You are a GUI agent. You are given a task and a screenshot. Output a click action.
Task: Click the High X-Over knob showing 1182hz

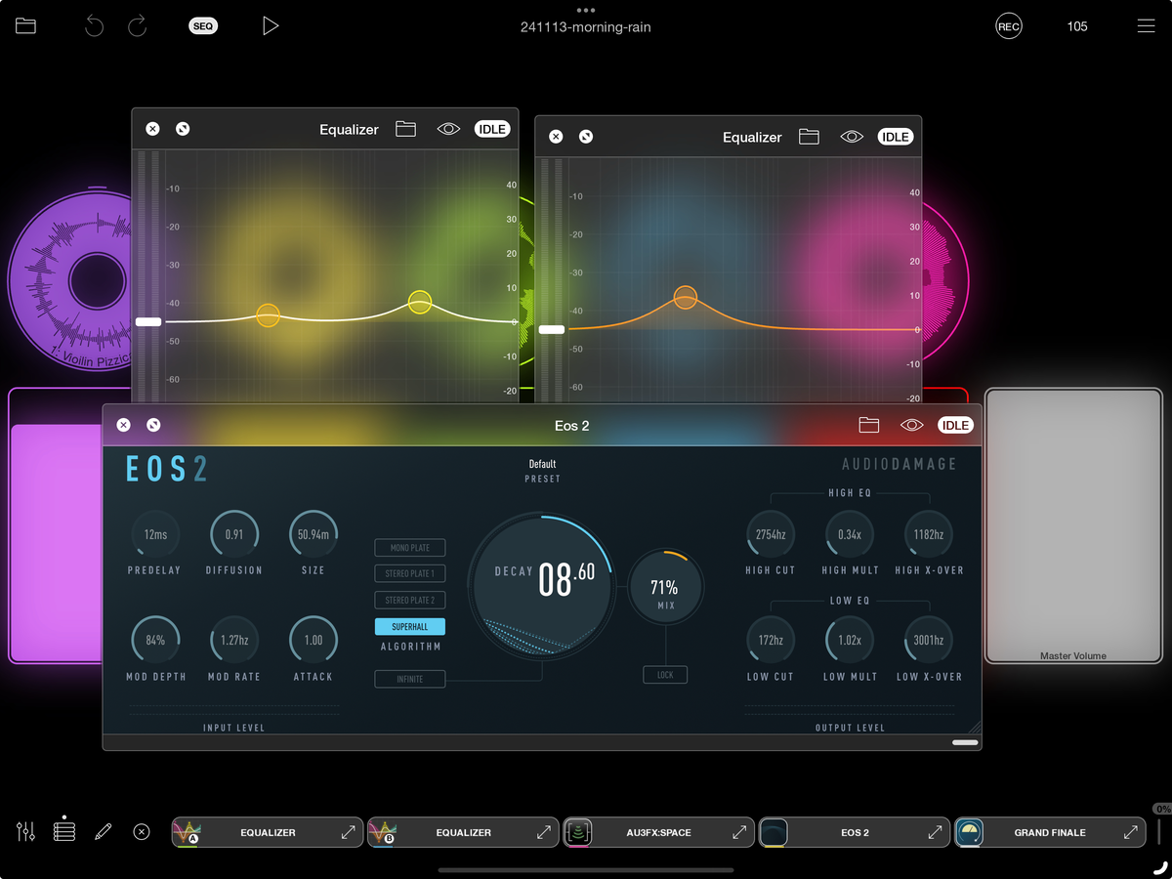[x=928, y=534]
